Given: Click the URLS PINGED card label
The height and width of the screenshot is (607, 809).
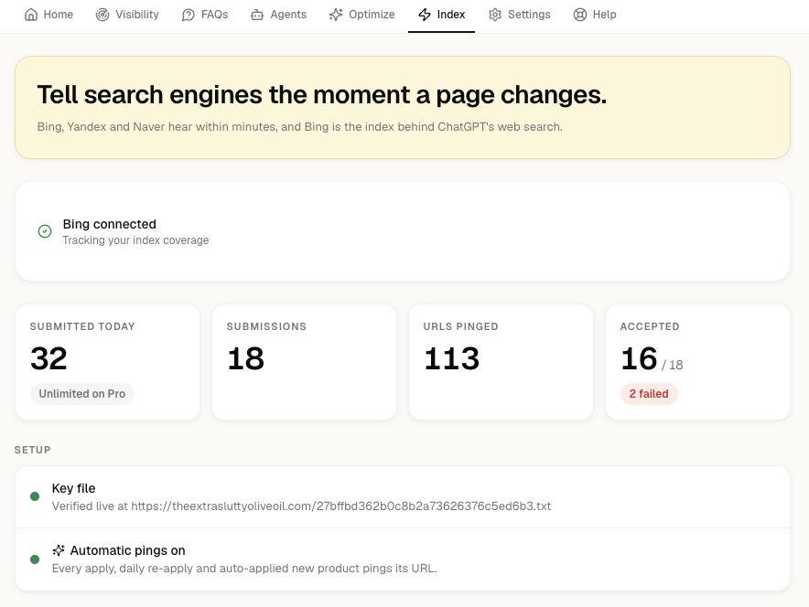Looking at the screenshot, I should coord(460,326).
